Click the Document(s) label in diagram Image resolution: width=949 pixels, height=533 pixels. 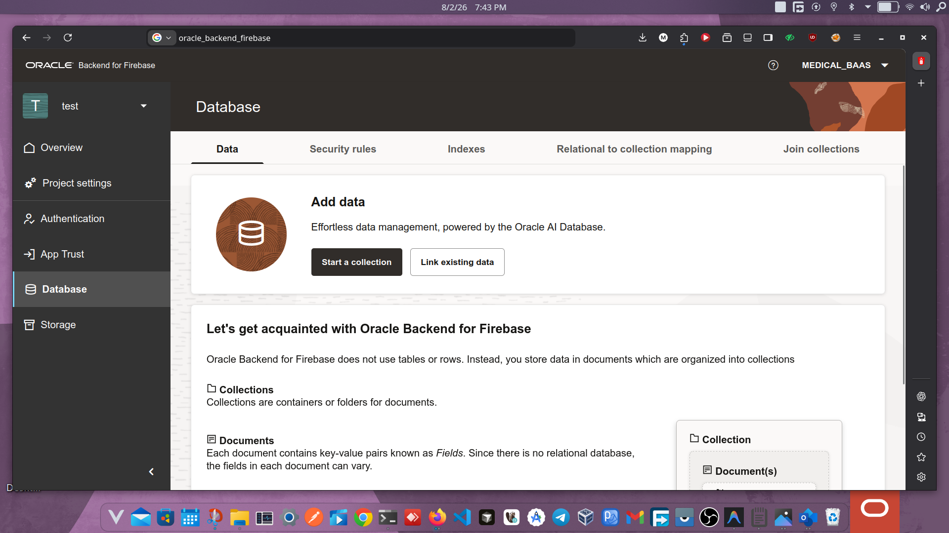click(746, 471)
